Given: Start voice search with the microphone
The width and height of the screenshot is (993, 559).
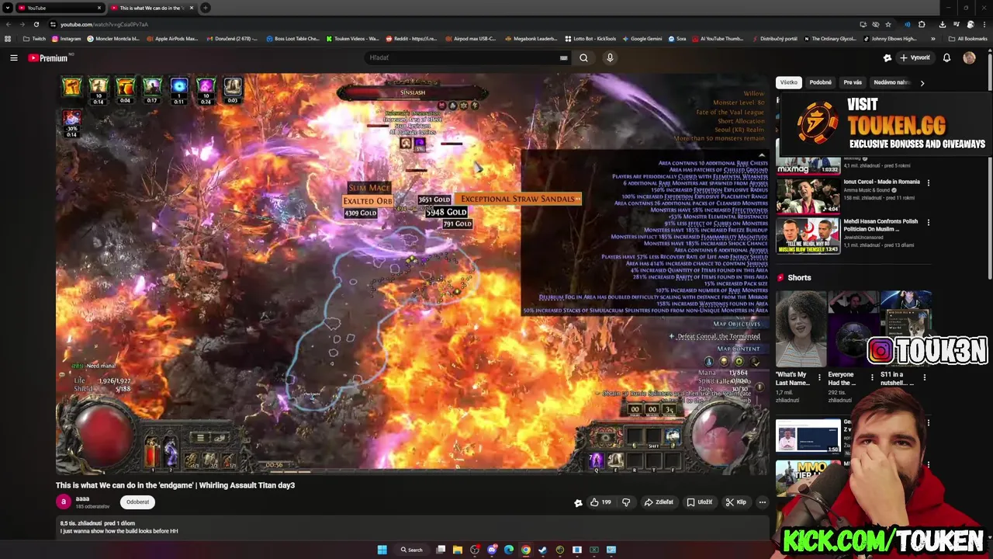Looking at the screenshot, I should click(x=610, y=57).
